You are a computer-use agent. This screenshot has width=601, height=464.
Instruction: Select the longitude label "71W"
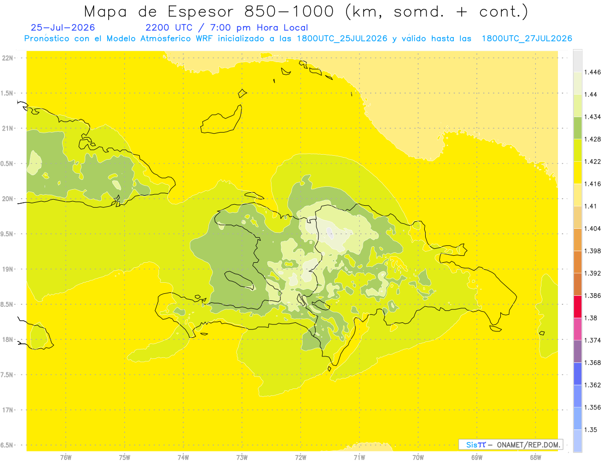359,457
